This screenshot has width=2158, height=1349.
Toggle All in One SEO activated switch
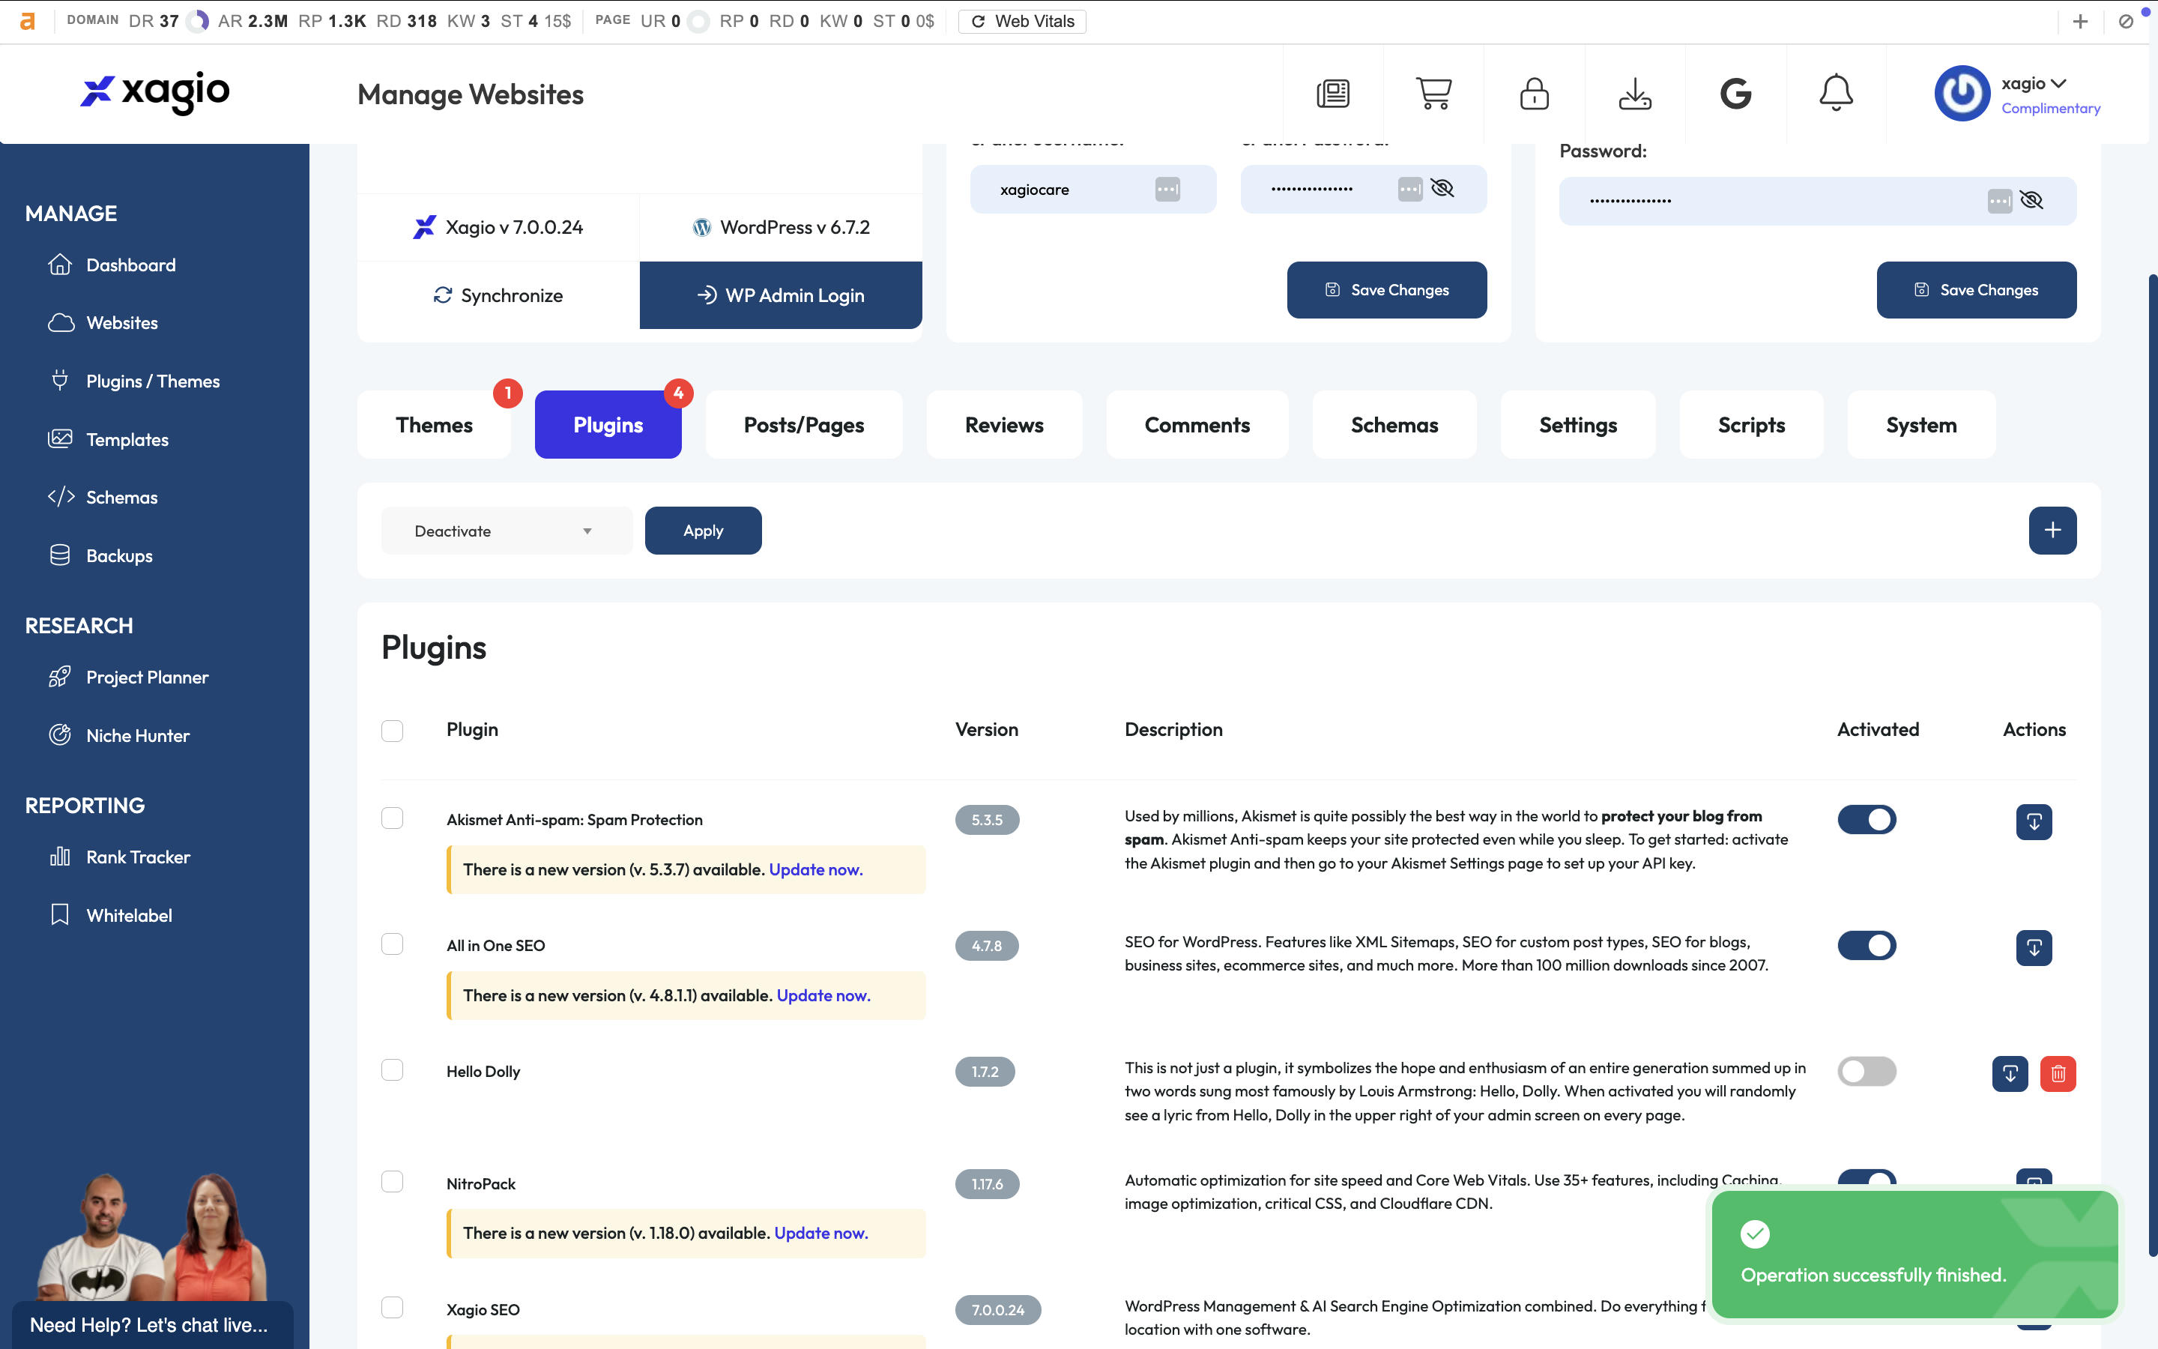1867,945
